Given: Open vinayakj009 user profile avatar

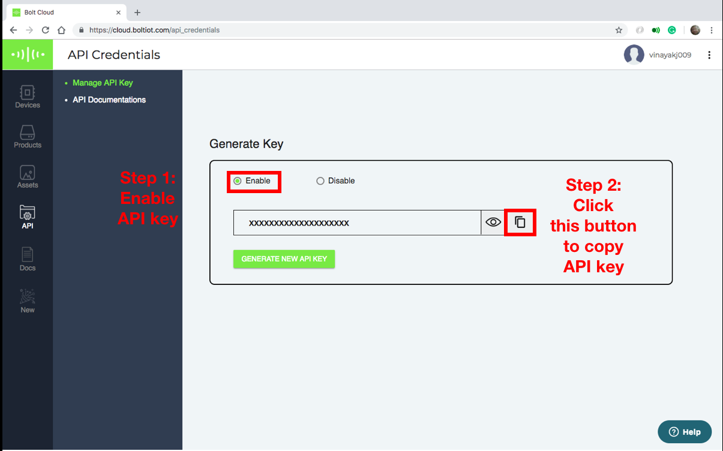Looking at the screenshot, I should pos(634,55).
